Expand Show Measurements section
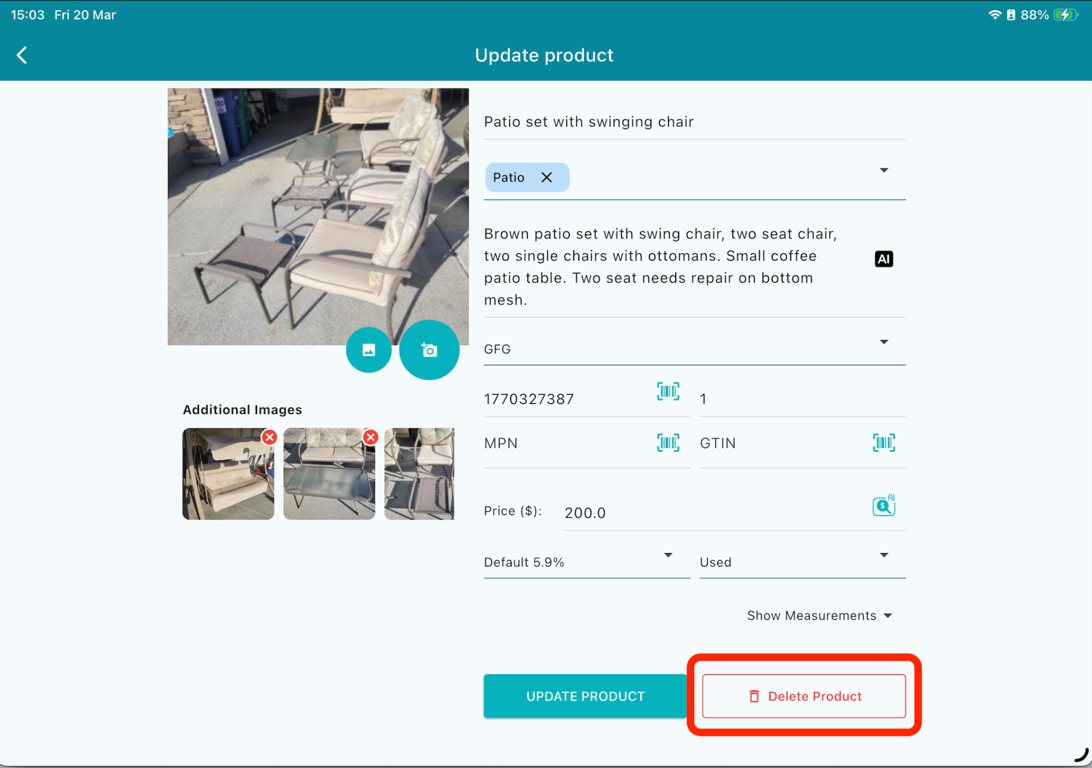 point(819,615)
